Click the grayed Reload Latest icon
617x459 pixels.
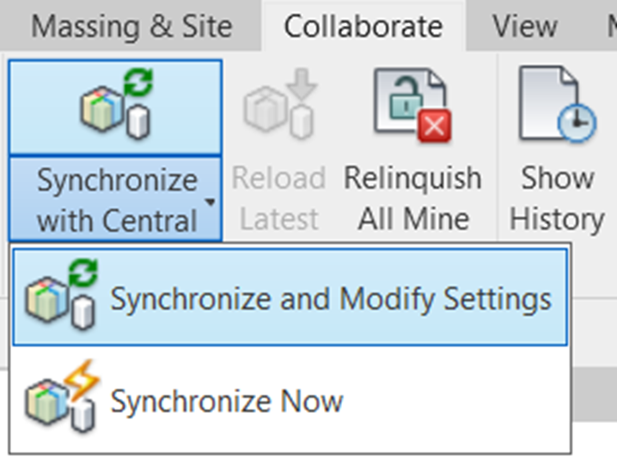click(280, 104)
